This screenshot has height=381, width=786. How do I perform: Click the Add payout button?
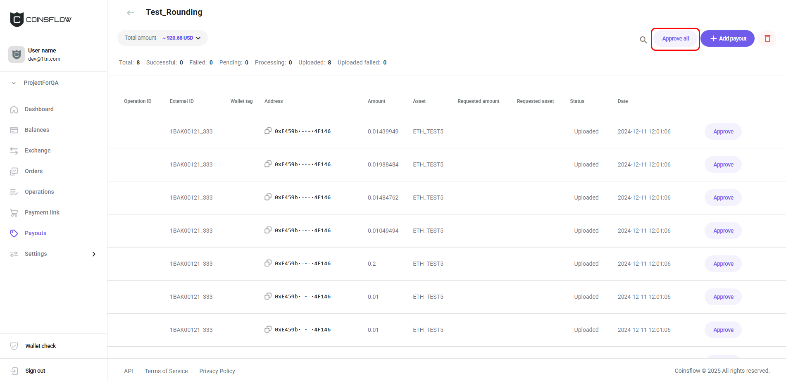coord(727,38)
